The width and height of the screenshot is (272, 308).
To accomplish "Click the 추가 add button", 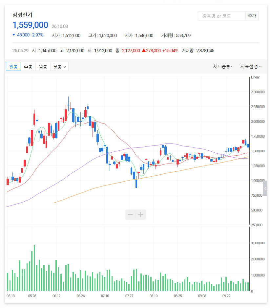I will point(252,16).
